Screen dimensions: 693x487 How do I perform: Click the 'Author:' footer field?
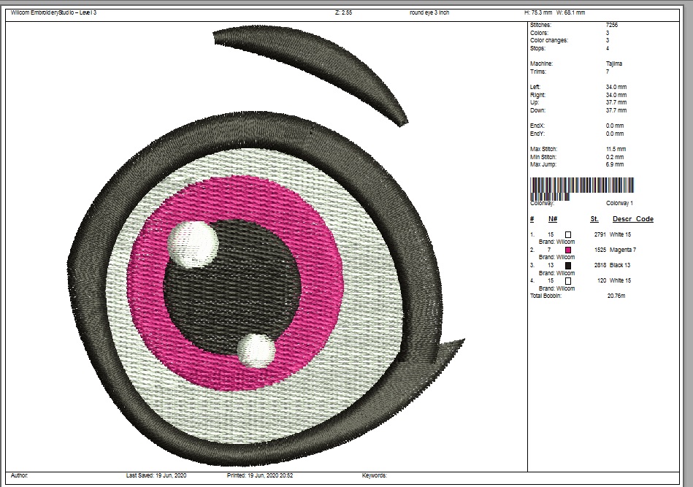(20, 475)
